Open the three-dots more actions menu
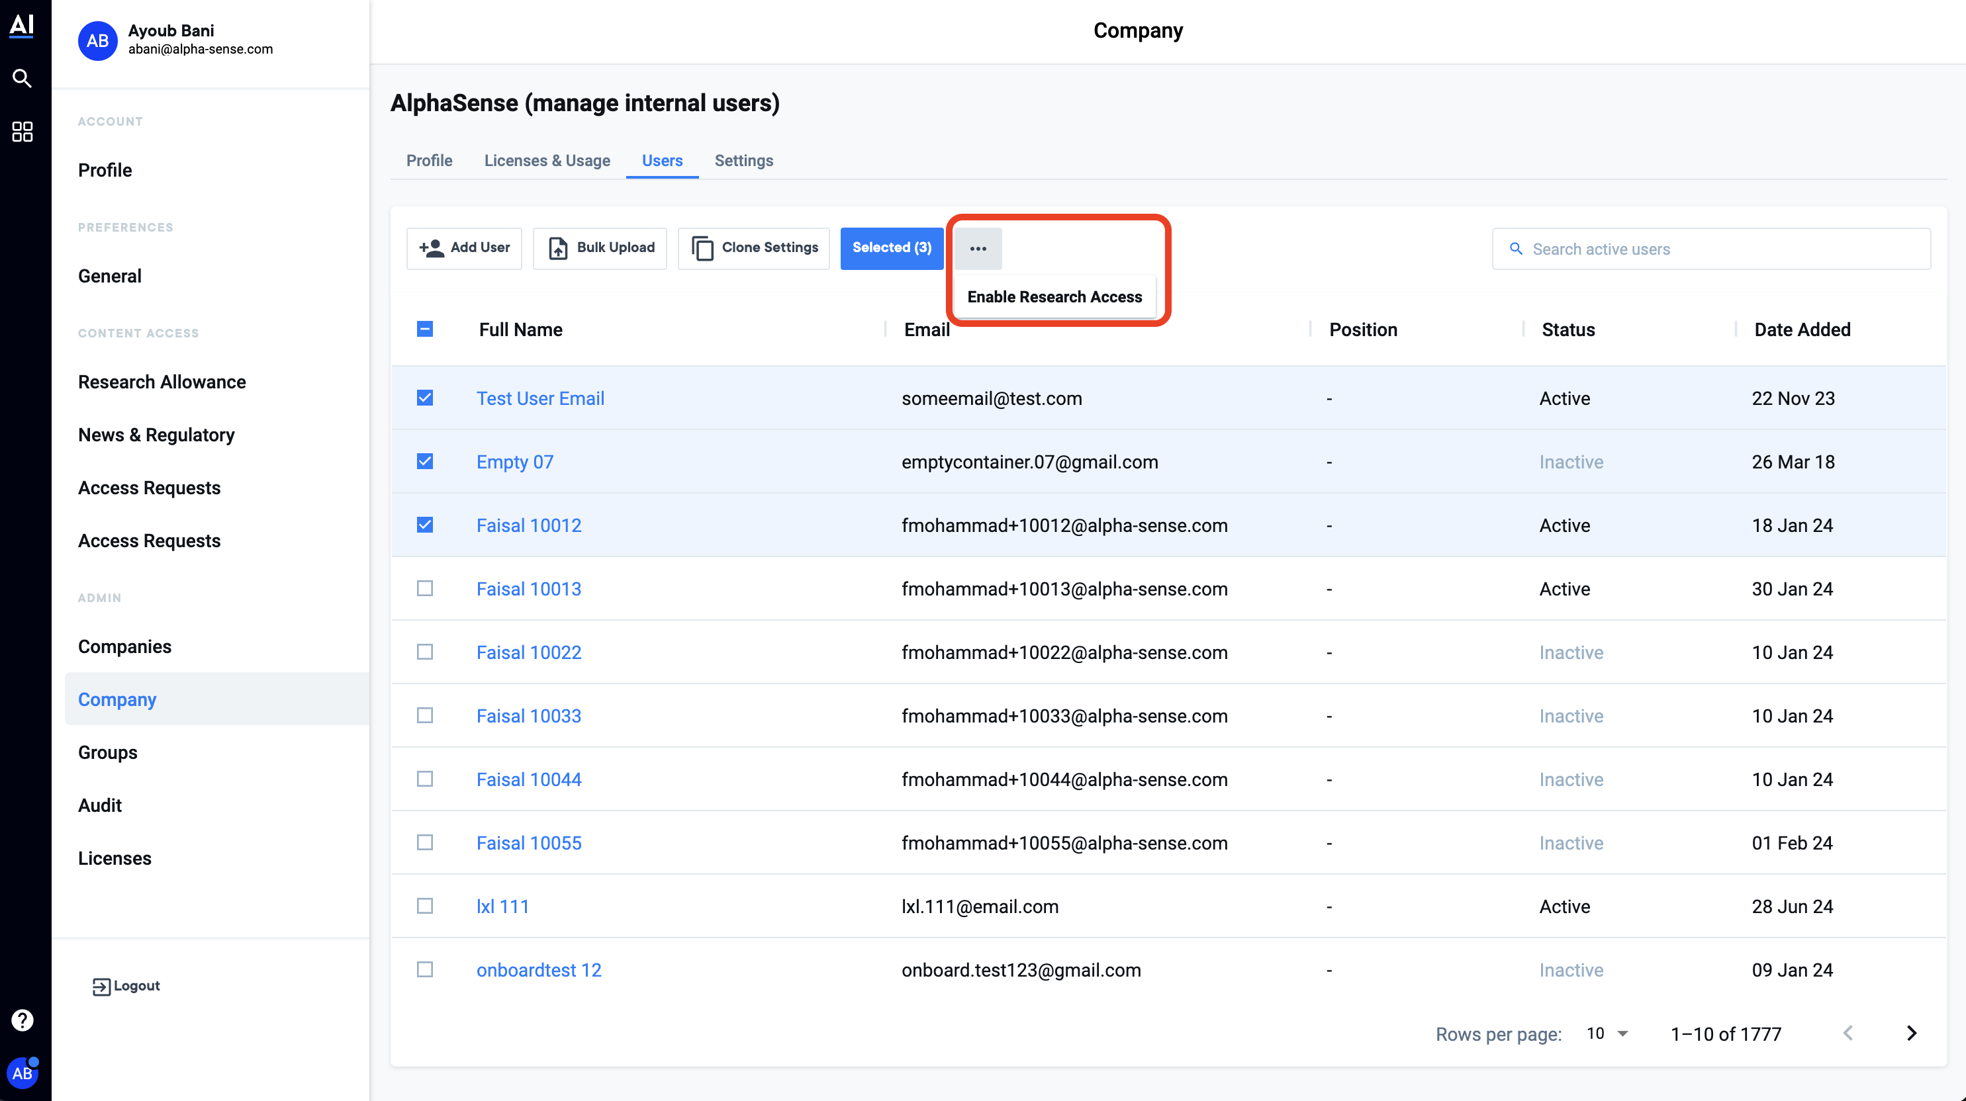1966x1101 pixels. tap(978, 248)
